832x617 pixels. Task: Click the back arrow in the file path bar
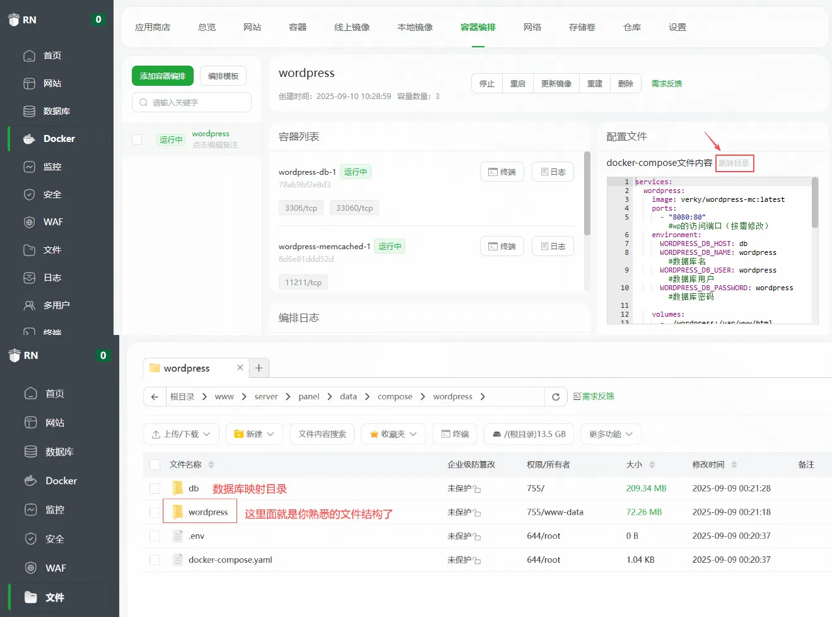[x=155, y=397]
